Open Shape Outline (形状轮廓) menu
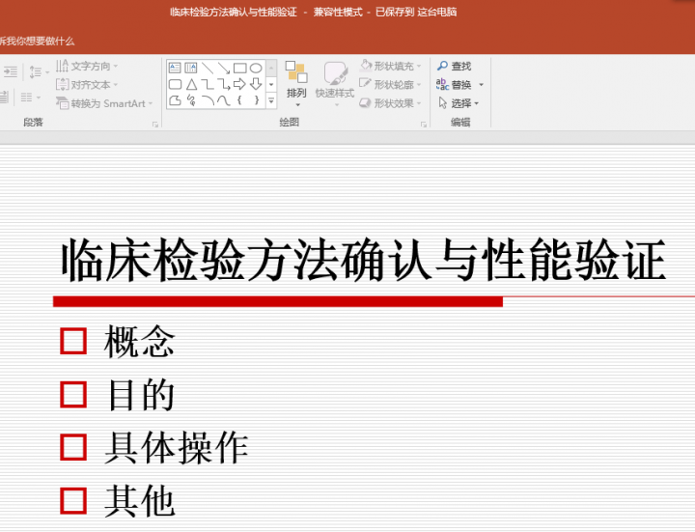This screenshot has height=532, width=695. [x=387, y=85]
